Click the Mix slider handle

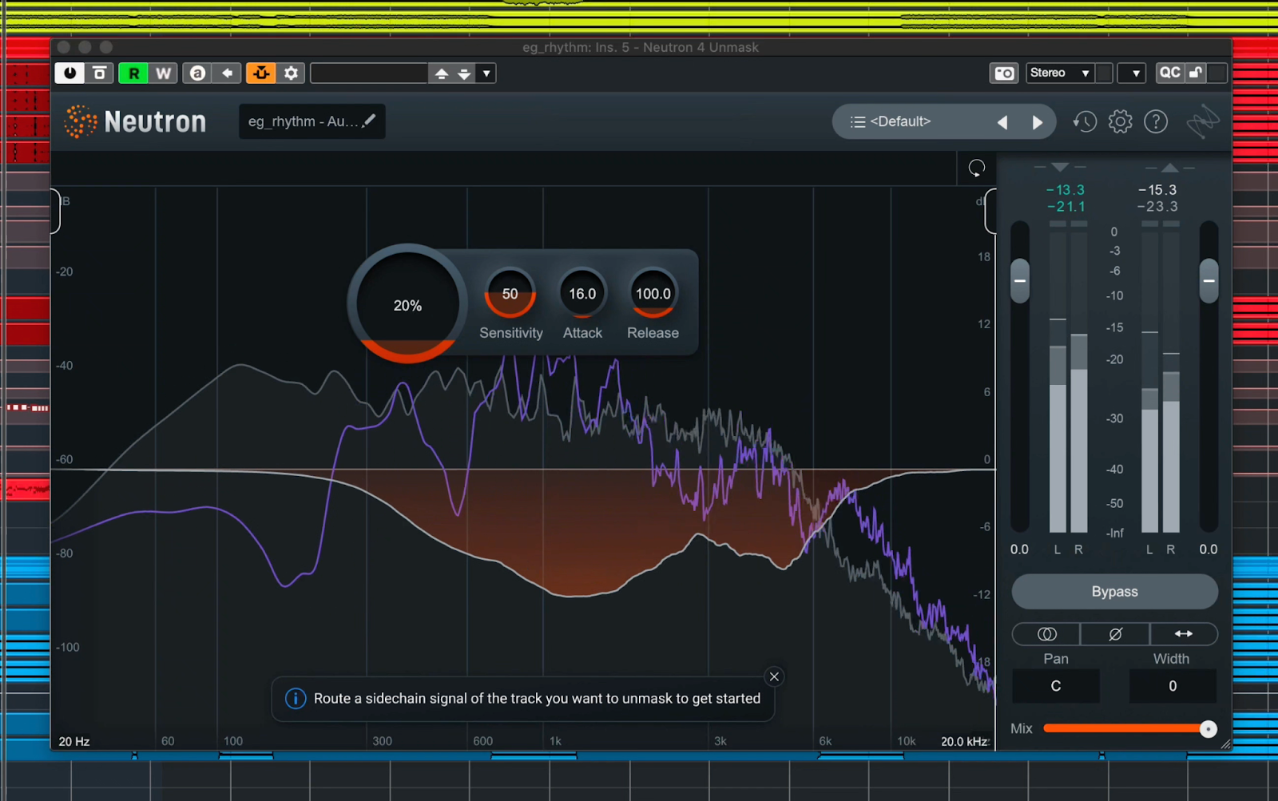[1209, 728]
